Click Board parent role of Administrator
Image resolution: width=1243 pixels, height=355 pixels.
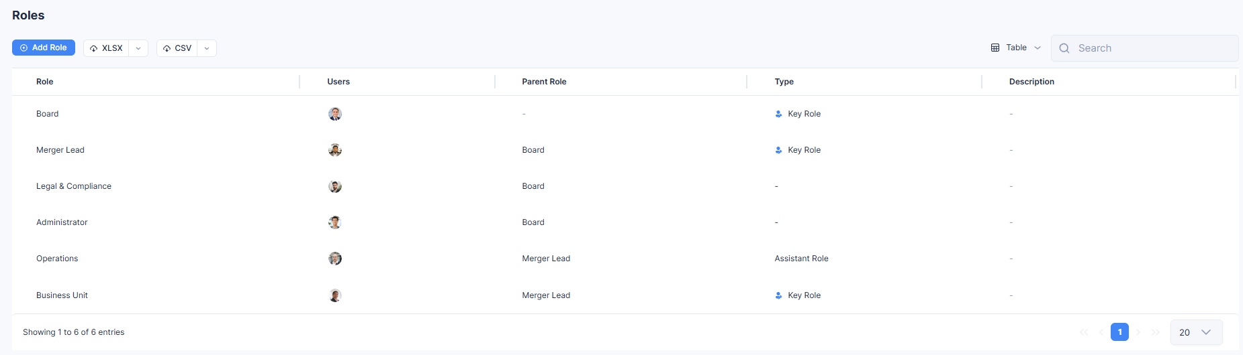coord(533,222)
